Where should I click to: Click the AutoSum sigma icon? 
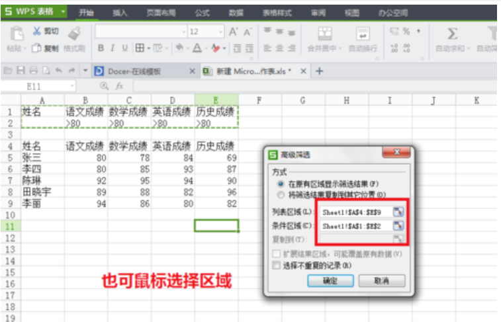pyautogui.click(x=453, y=34)
